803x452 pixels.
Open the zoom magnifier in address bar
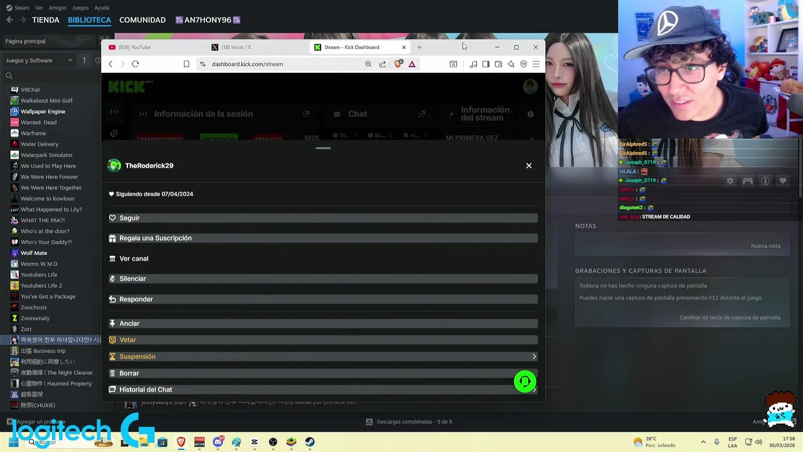pos(368,64)
